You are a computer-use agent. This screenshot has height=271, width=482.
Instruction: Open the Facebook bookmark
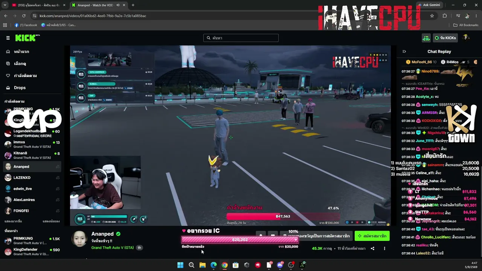(x=26, y=25)
